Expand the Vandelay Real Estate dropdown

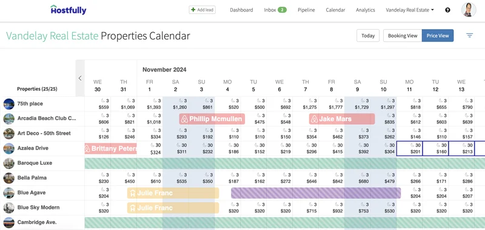[410, 10]
